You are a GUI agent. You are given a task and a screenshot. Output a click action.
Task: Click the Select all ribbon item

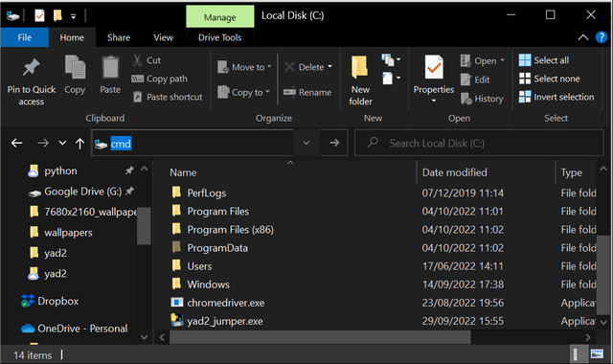[x=544, y=60]
